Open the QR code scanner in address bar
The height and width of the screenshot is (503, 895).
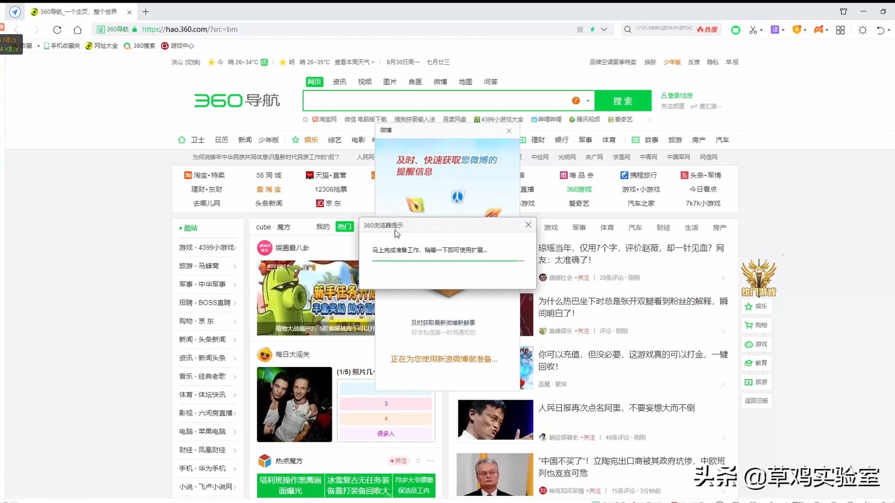click(579, 29)
